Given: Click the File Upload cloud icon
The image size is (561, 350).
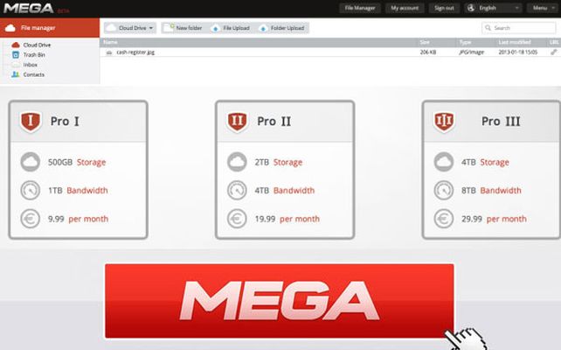Looking at the screenshot, I should click(215, 28).
